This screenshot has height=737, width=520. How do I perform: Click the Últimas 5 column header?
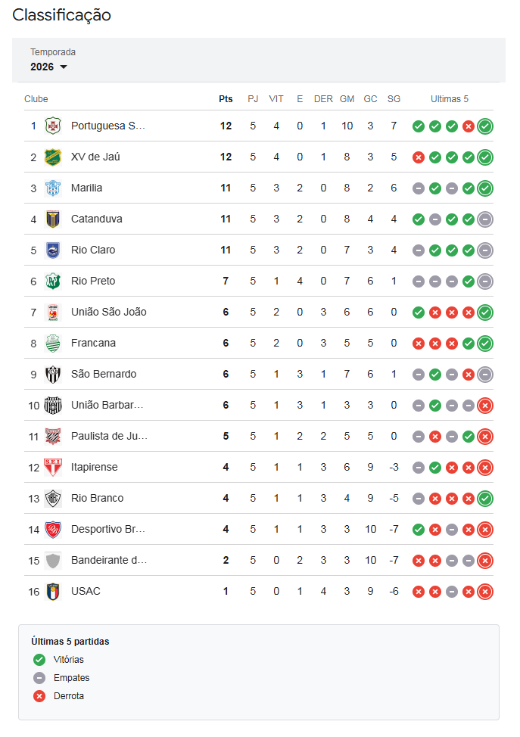450,99
